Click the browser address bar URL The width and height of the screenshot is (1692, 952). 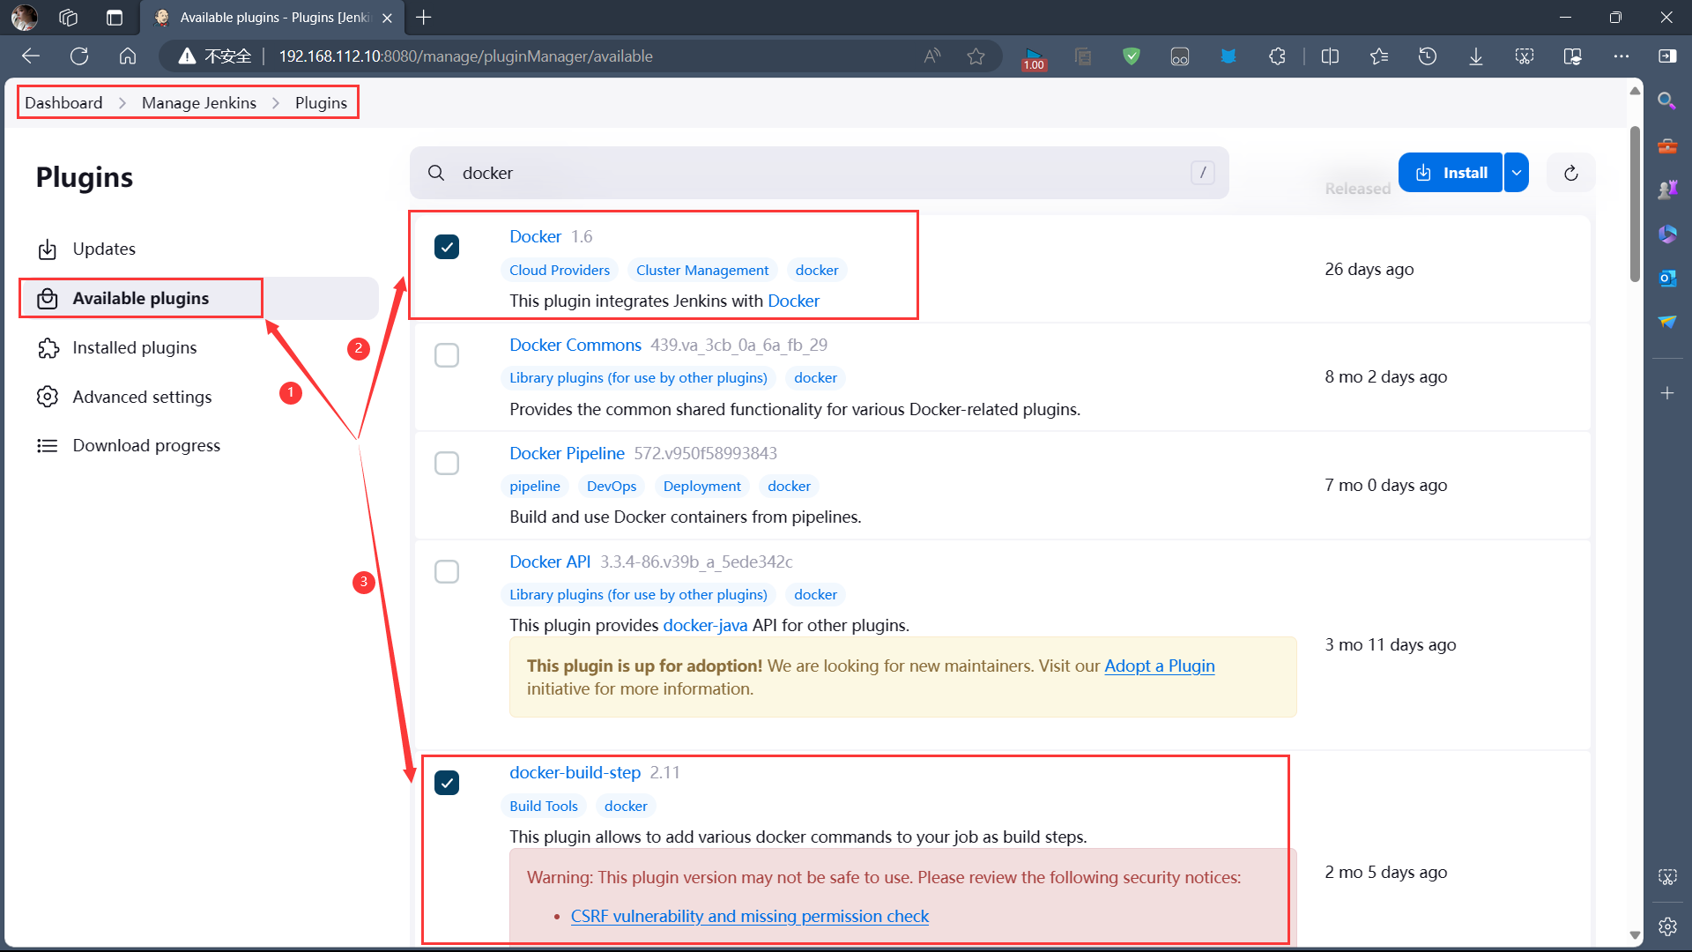(x=465, y=56)
